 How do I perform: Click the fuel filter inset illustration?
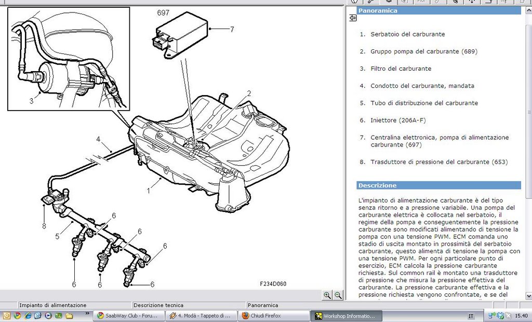coord(69,59)
